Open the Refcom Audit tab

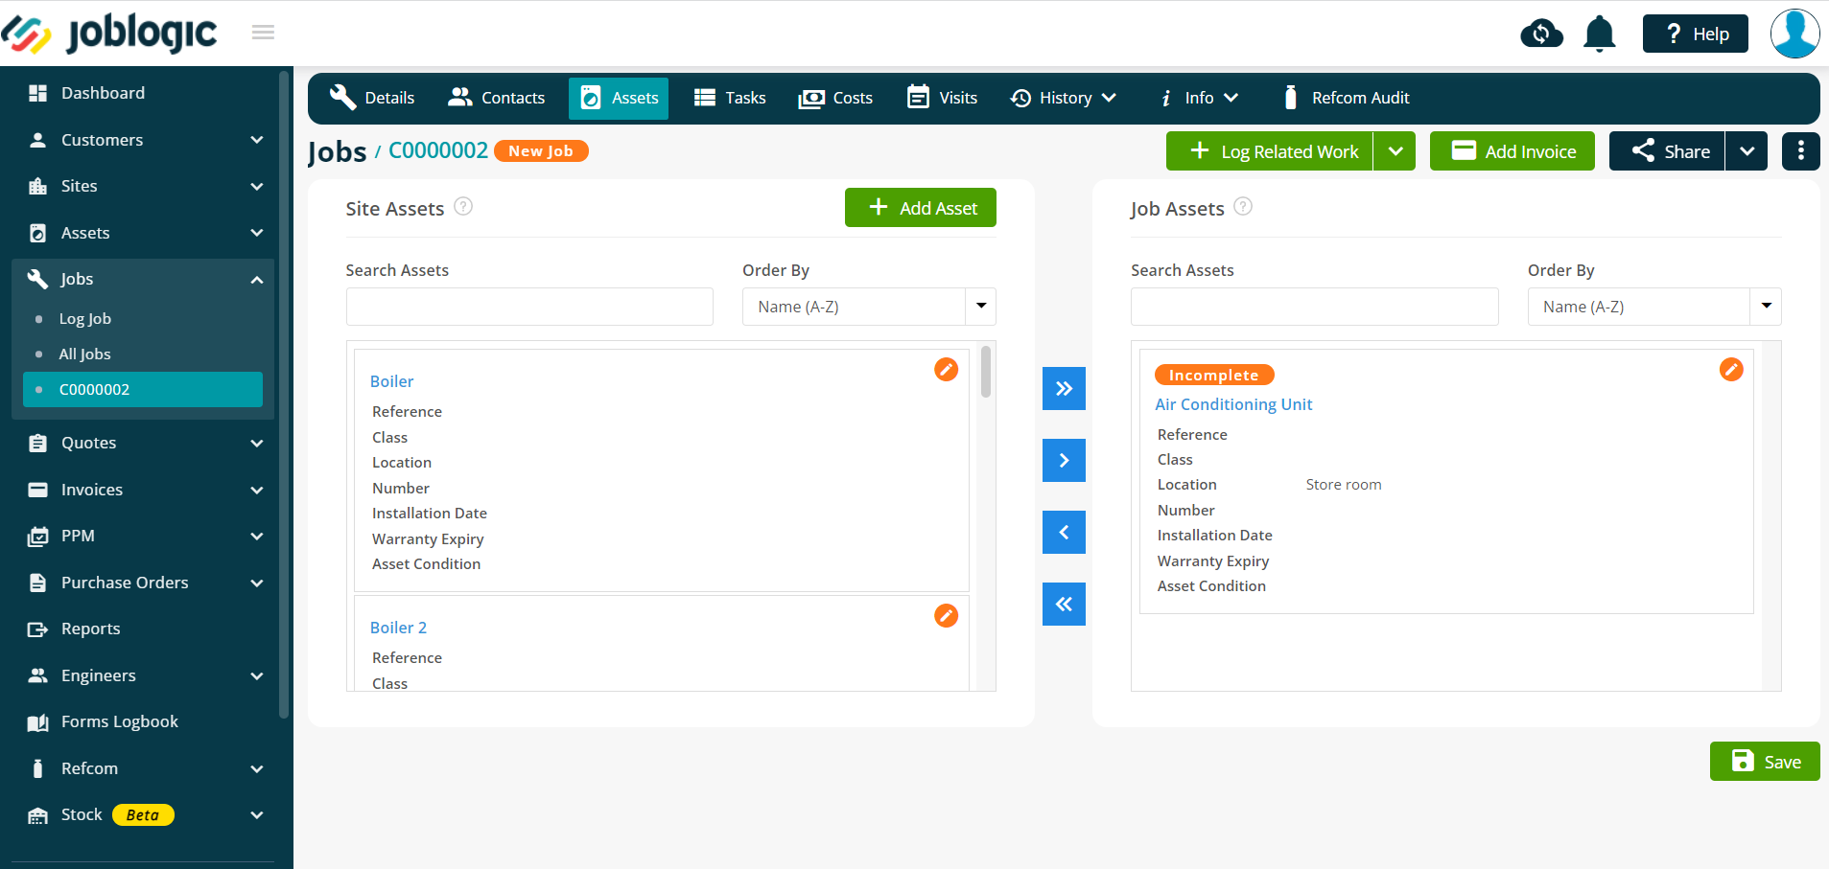[x=1346, y=98]
